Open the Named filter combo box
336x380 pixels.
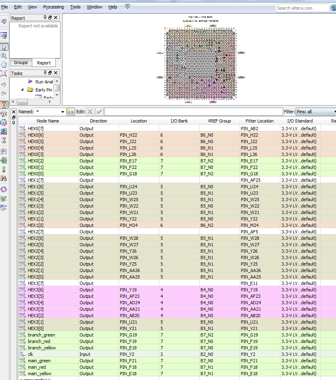[x=63, y=111]
